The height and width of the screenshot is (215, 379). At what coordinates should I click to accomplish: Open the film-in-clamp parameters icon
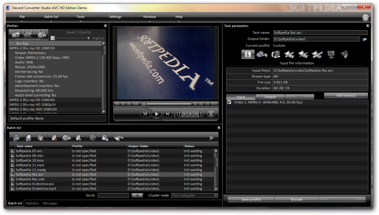(276, 54)
